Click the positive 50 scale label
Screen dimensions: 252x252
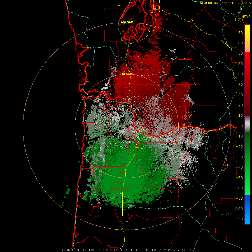click(x=241, y=74)
